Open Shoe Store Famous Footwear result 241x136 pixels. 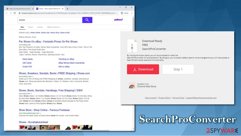pyautogui.click(x=44, y=110)
